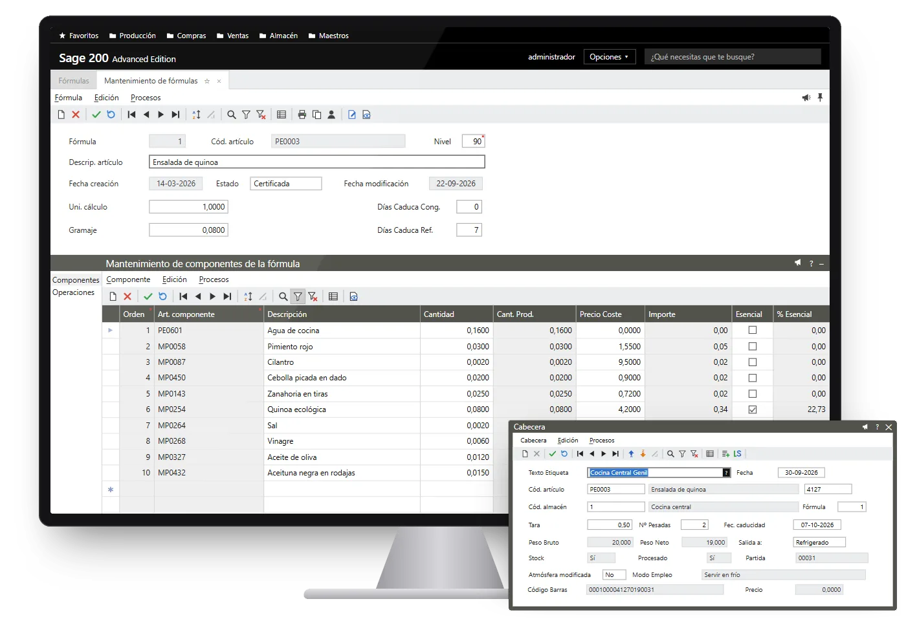This screenshot has width=906, height=621.
Task: Click the red delete icon in formula toolbar
Action: point(76,114)
